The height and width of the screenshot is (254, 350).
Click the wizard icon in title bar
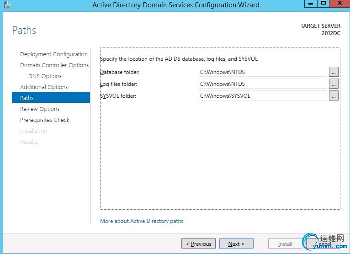(x=6, y=5)
